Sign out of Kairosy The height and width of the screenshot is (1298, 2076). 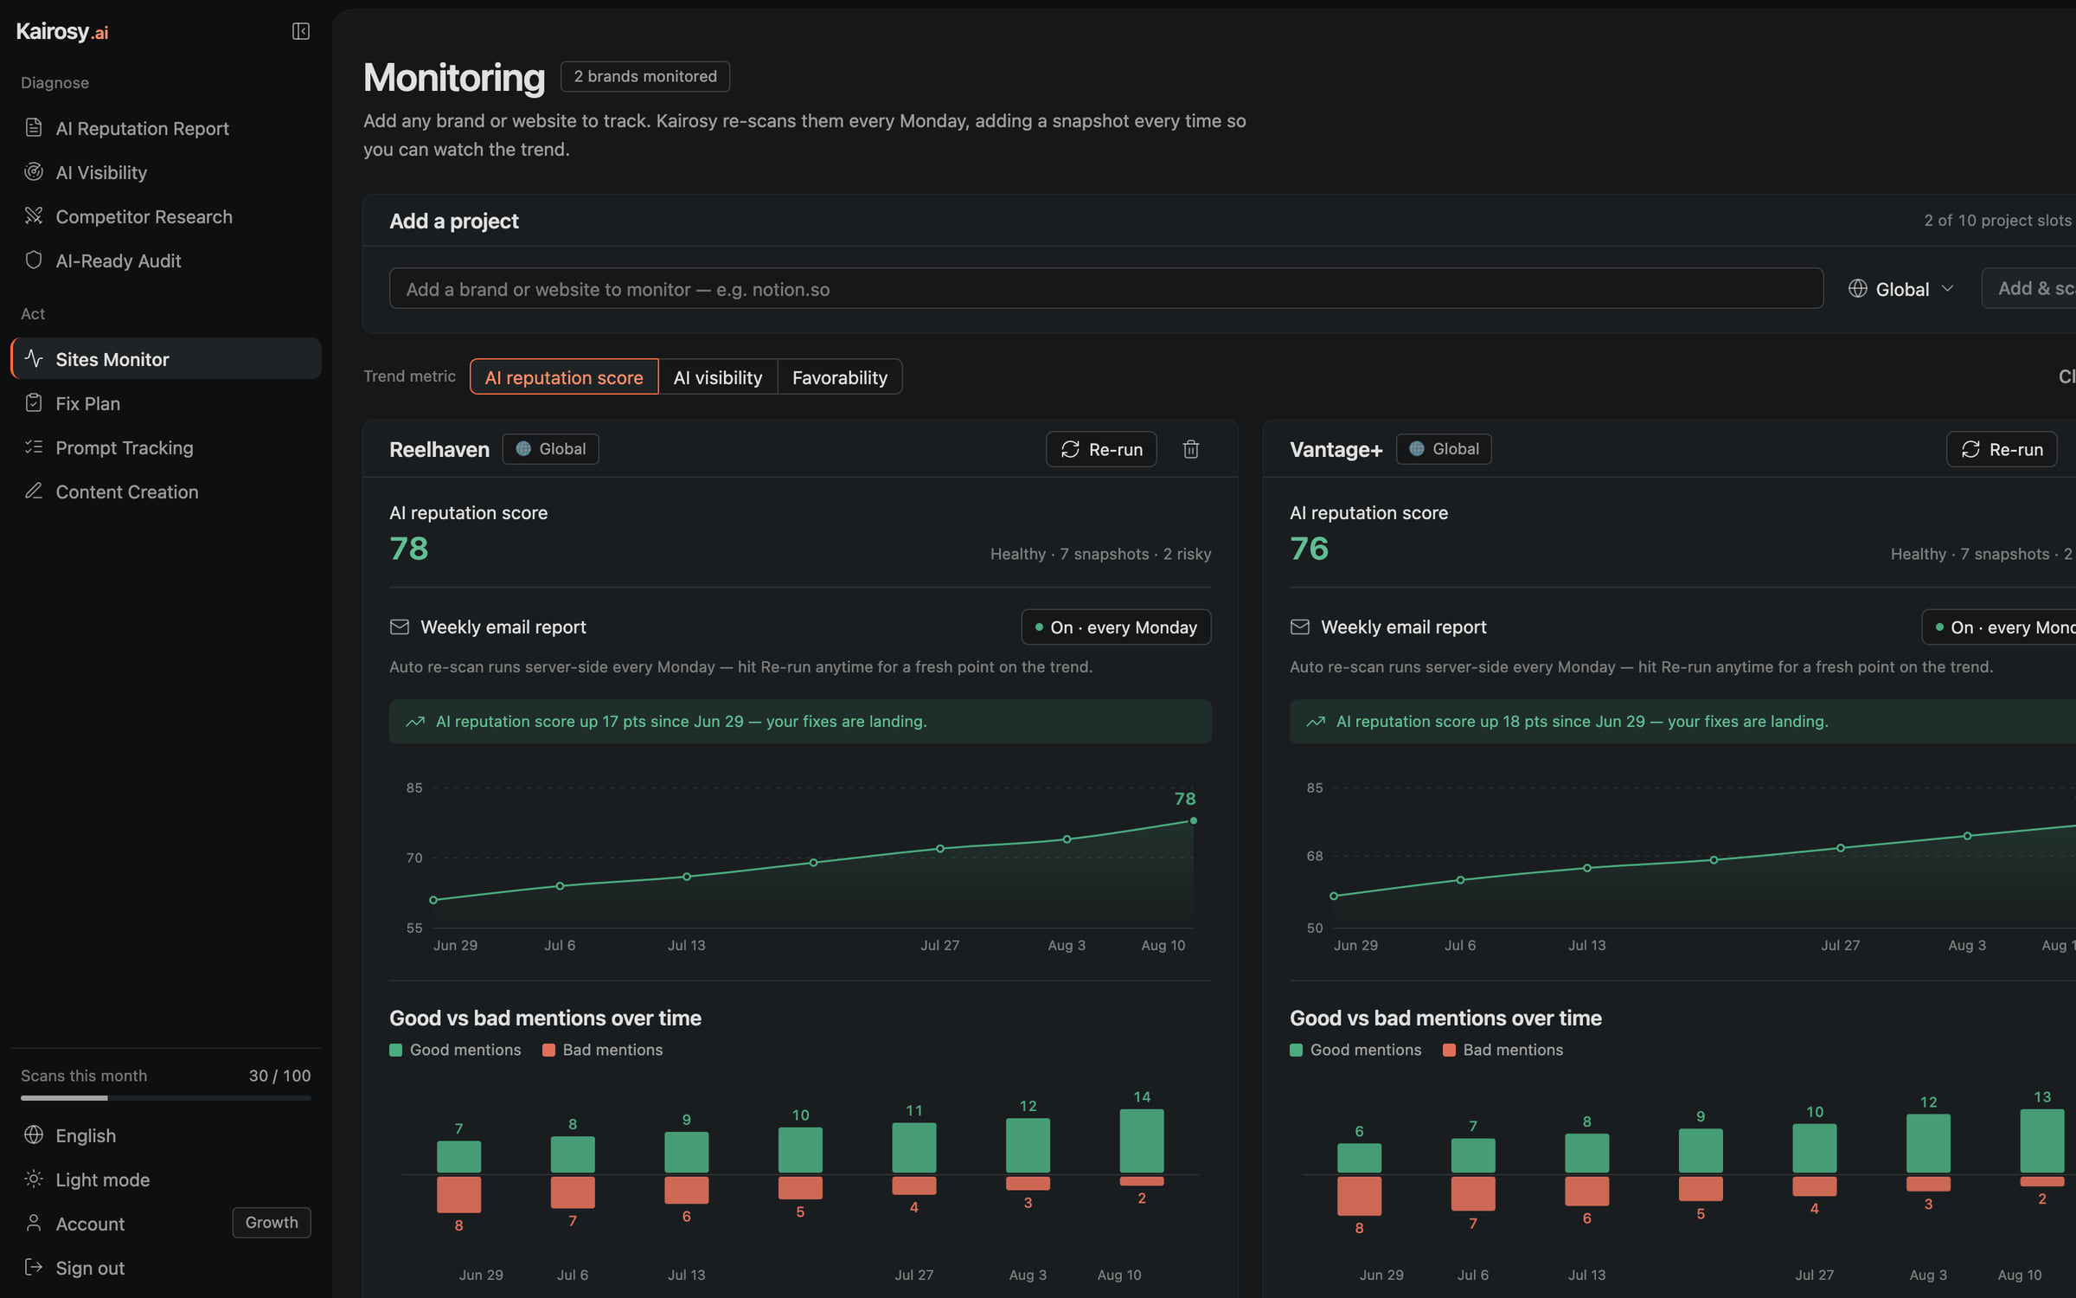[165, 1268]
